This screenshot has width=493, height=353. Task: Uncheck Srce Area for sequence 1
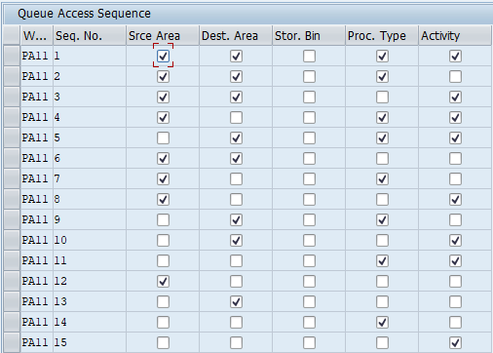(163, 56)
